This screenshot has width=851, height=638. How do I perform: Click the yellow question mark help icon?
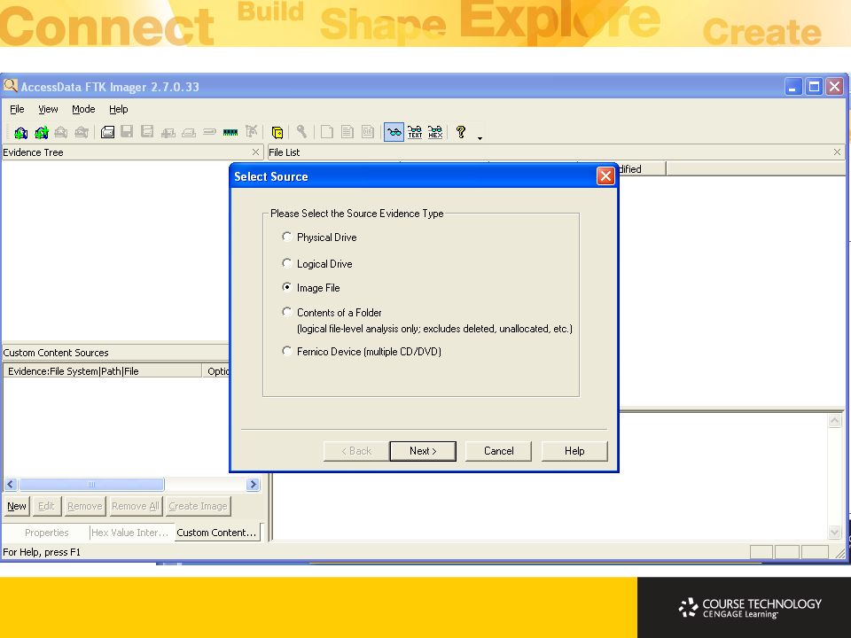click(461, 132)
